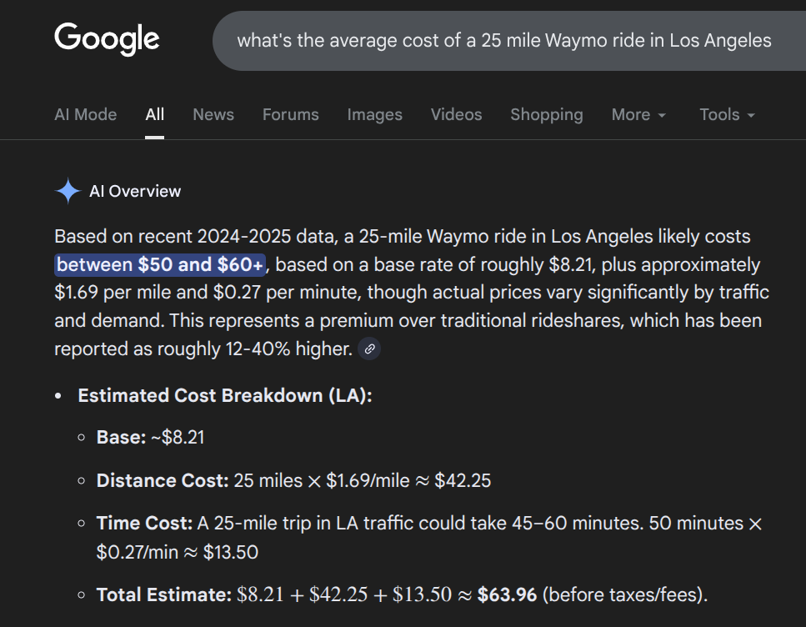Click highlighted "between $50 and $60+" text
Viewport: 806px width, 627px height.
click(160, 265)
